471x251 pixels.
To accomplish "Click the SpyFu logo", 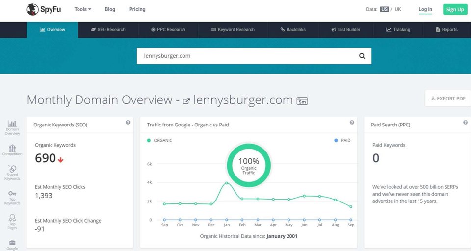I will tap(44, 9).
